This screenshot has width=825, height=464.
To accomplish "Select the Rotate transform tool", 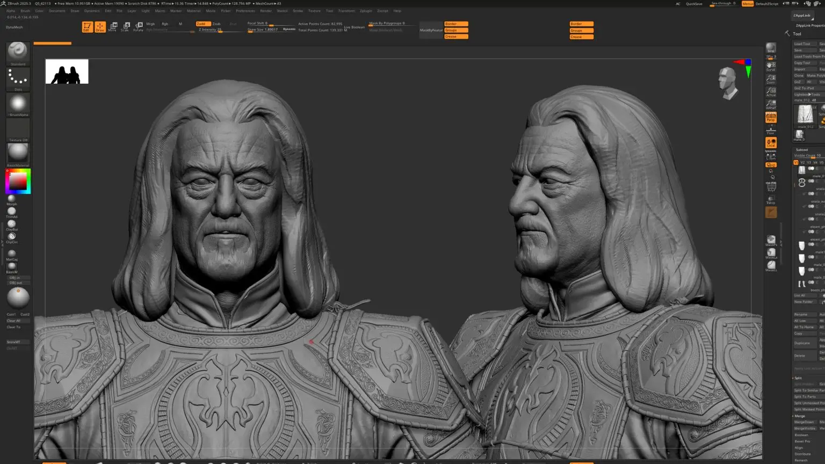I will coord(139,27).
